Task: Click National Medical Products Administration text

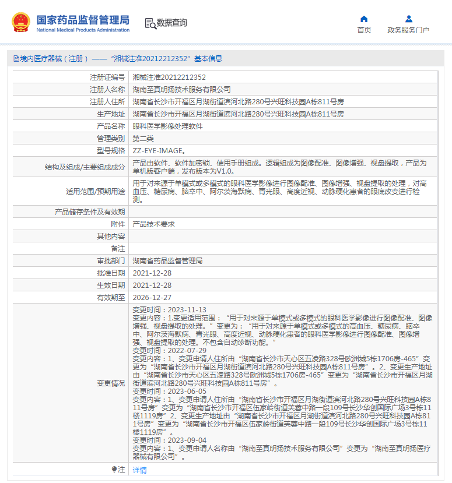Action: (83, 30)
